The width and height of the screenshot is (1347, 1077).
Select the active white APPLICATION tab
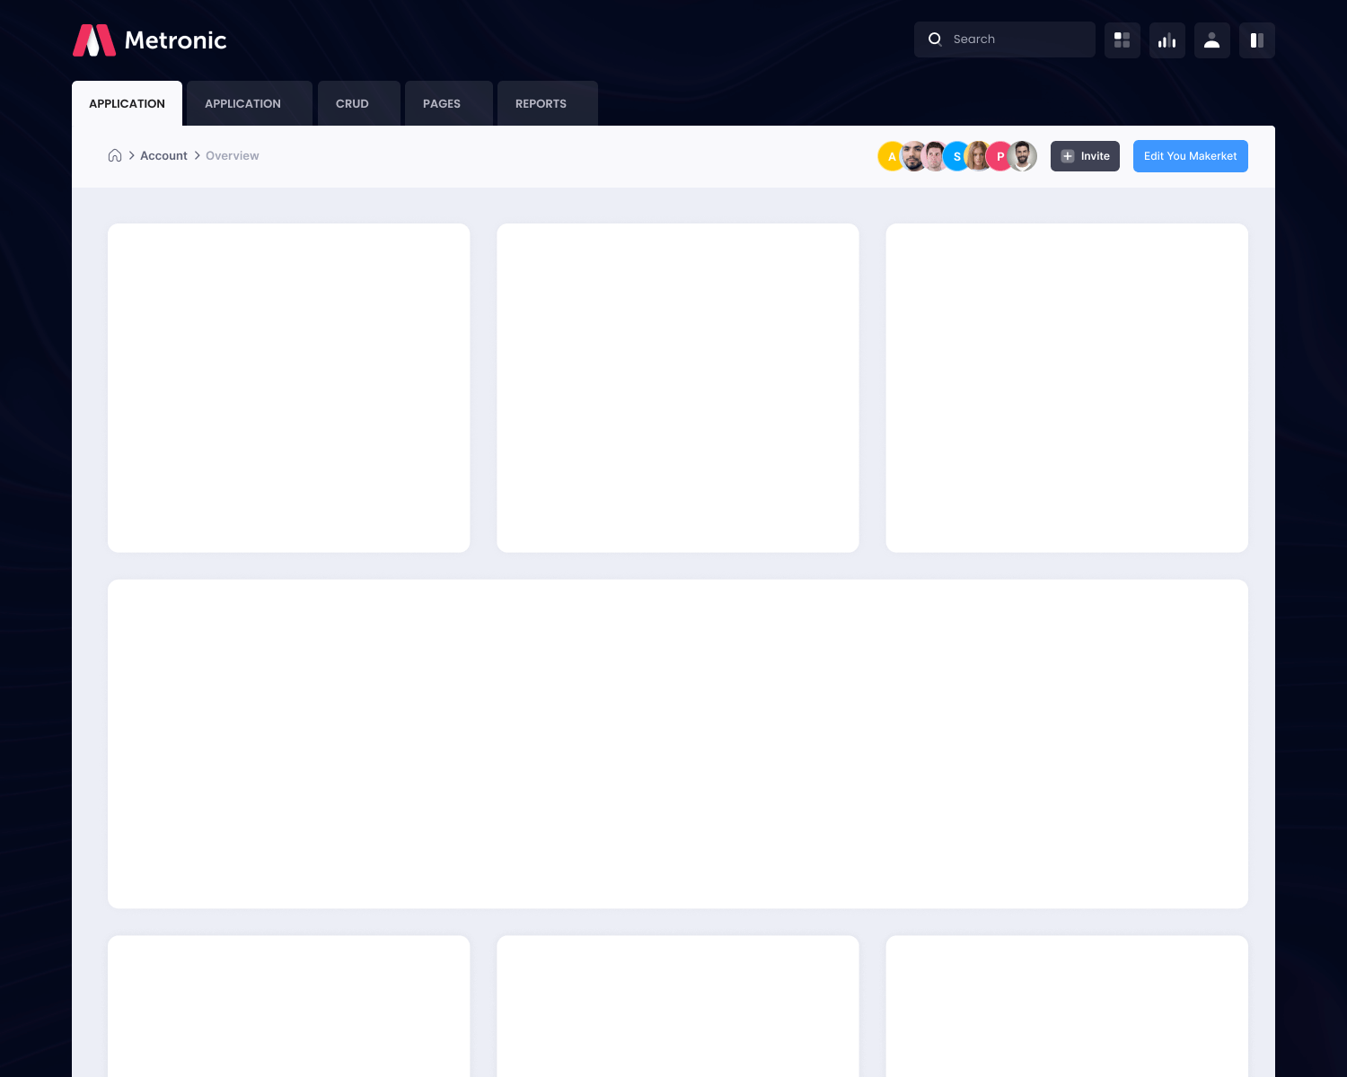[127, 104]
